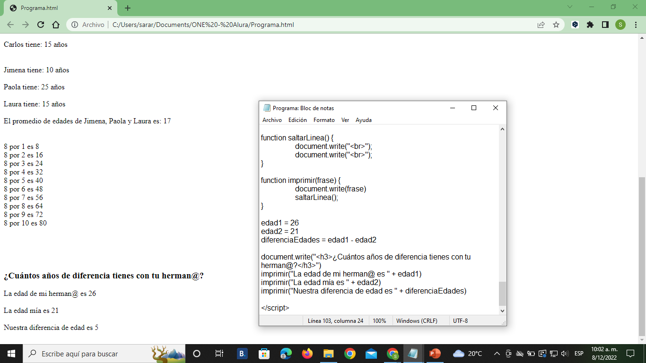Screen dimensions: 646x363
Task: Open the ESP language indicator
Action: (x=579, y=354)
